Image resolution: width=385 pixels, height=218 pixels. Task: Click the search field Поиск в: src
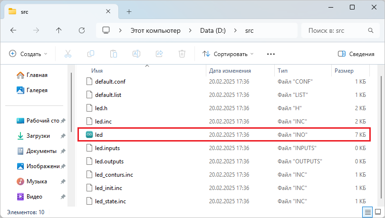pyautogui.click(x=335, y=30)
